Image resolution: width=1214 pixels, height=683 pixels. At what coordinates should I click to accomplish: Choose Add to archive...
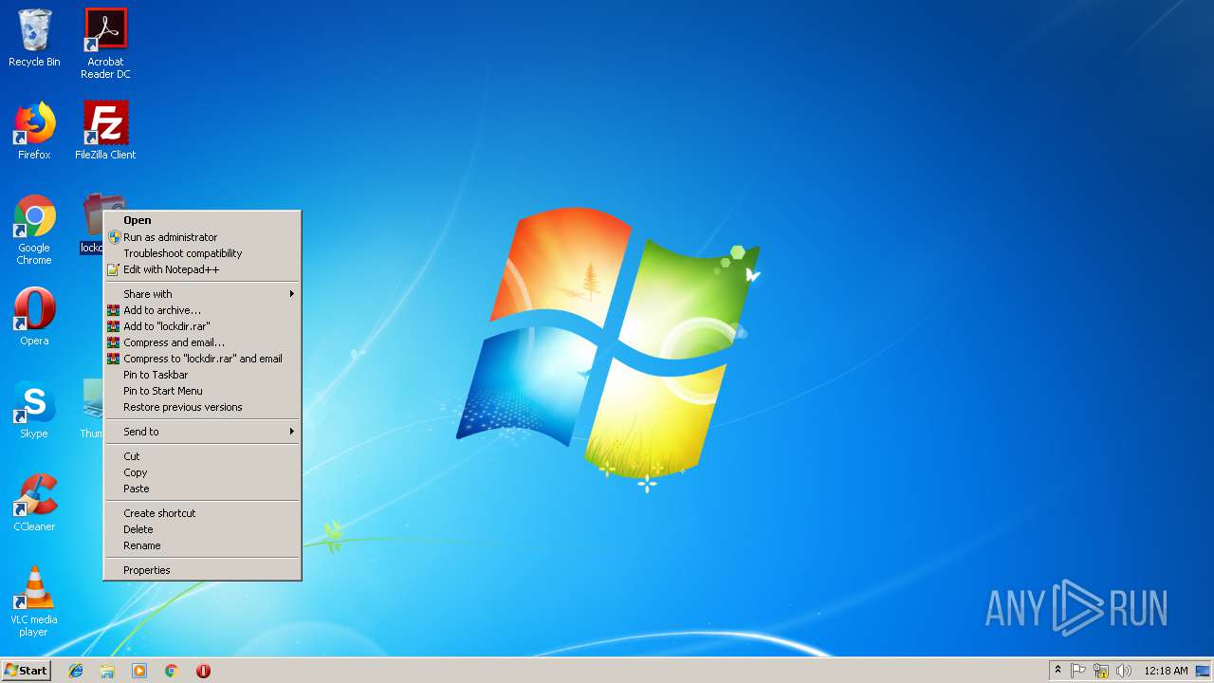pos(202,310)
